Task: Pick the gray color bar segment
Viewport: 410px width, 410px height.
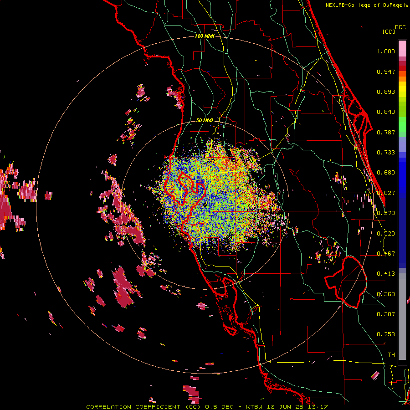Action: click(402, 317)
